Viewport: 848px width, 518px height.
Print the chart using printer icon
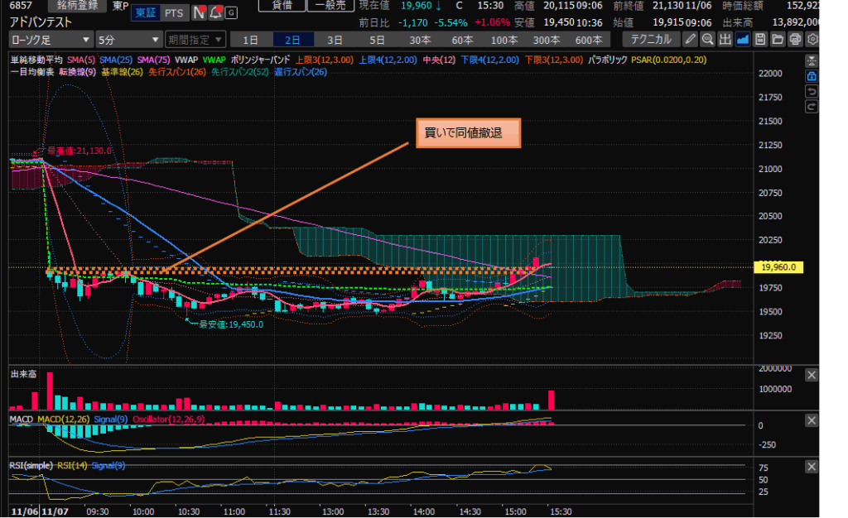click(x=795, y=39)
